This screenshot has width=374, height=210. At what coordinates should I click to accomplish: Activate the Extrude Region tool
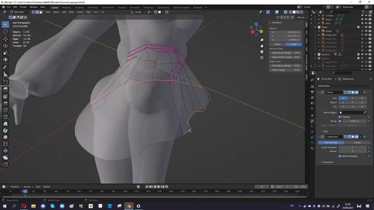point(5,89)
